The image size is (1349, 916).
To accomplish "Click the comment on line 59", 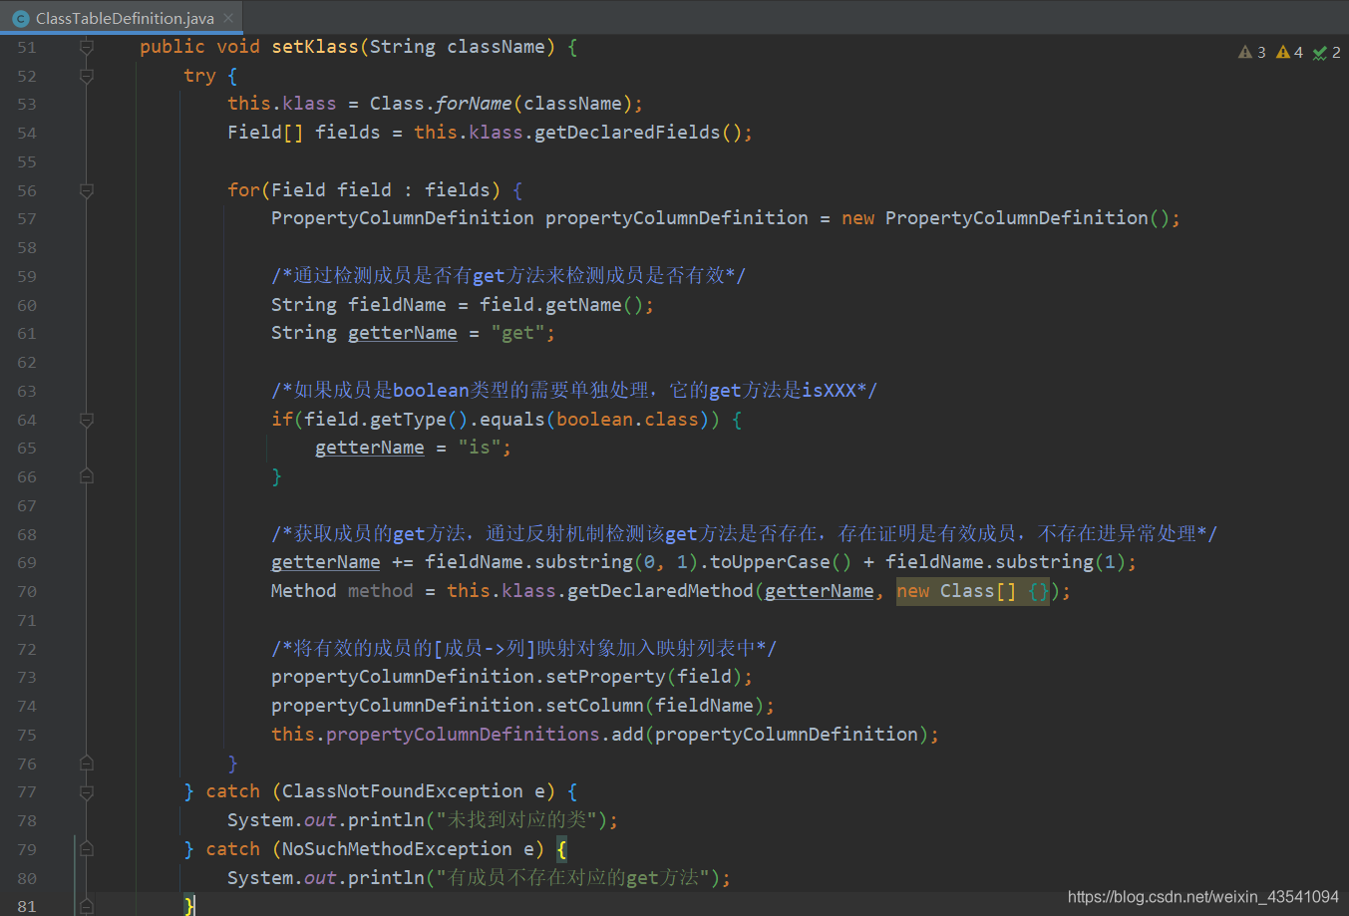I will pos(508,276).
